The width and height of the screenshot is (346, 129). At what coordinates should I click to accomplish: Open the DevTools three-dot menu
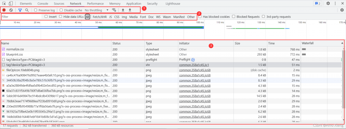[335, 4]
